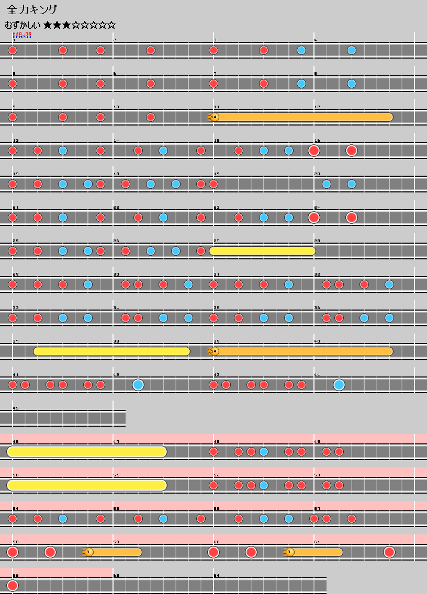Viewport: 427px width, 594px height.
Task: Click the HS and BPM200 label
Action: point(22,35)
